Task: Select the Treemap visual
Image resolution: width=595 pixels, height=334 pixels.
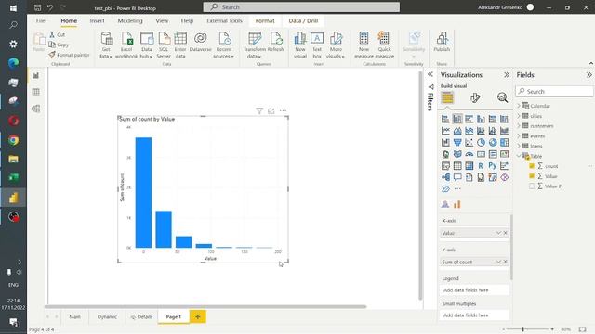Action: (x=504, y=143)
